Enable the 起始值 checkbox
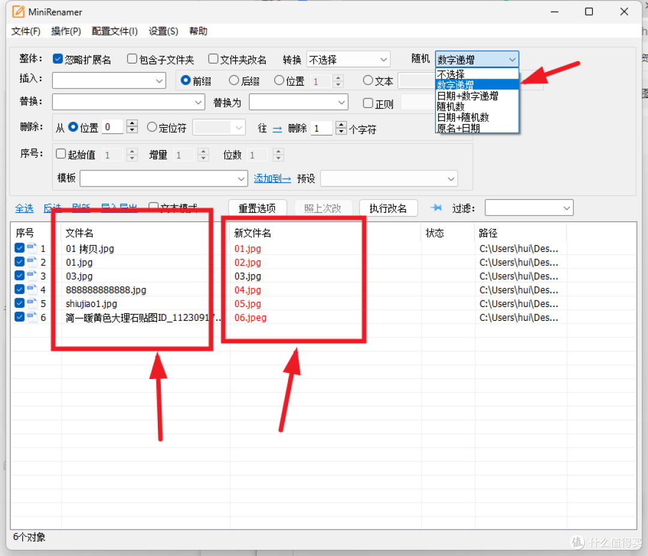The image size is (648, 556). [61, 154]
